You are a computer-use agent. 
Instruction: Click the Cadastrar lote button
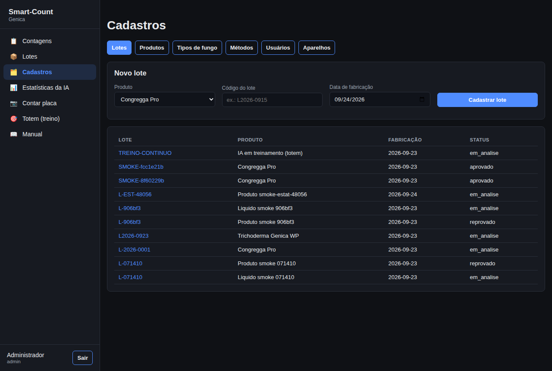[487, 100]
